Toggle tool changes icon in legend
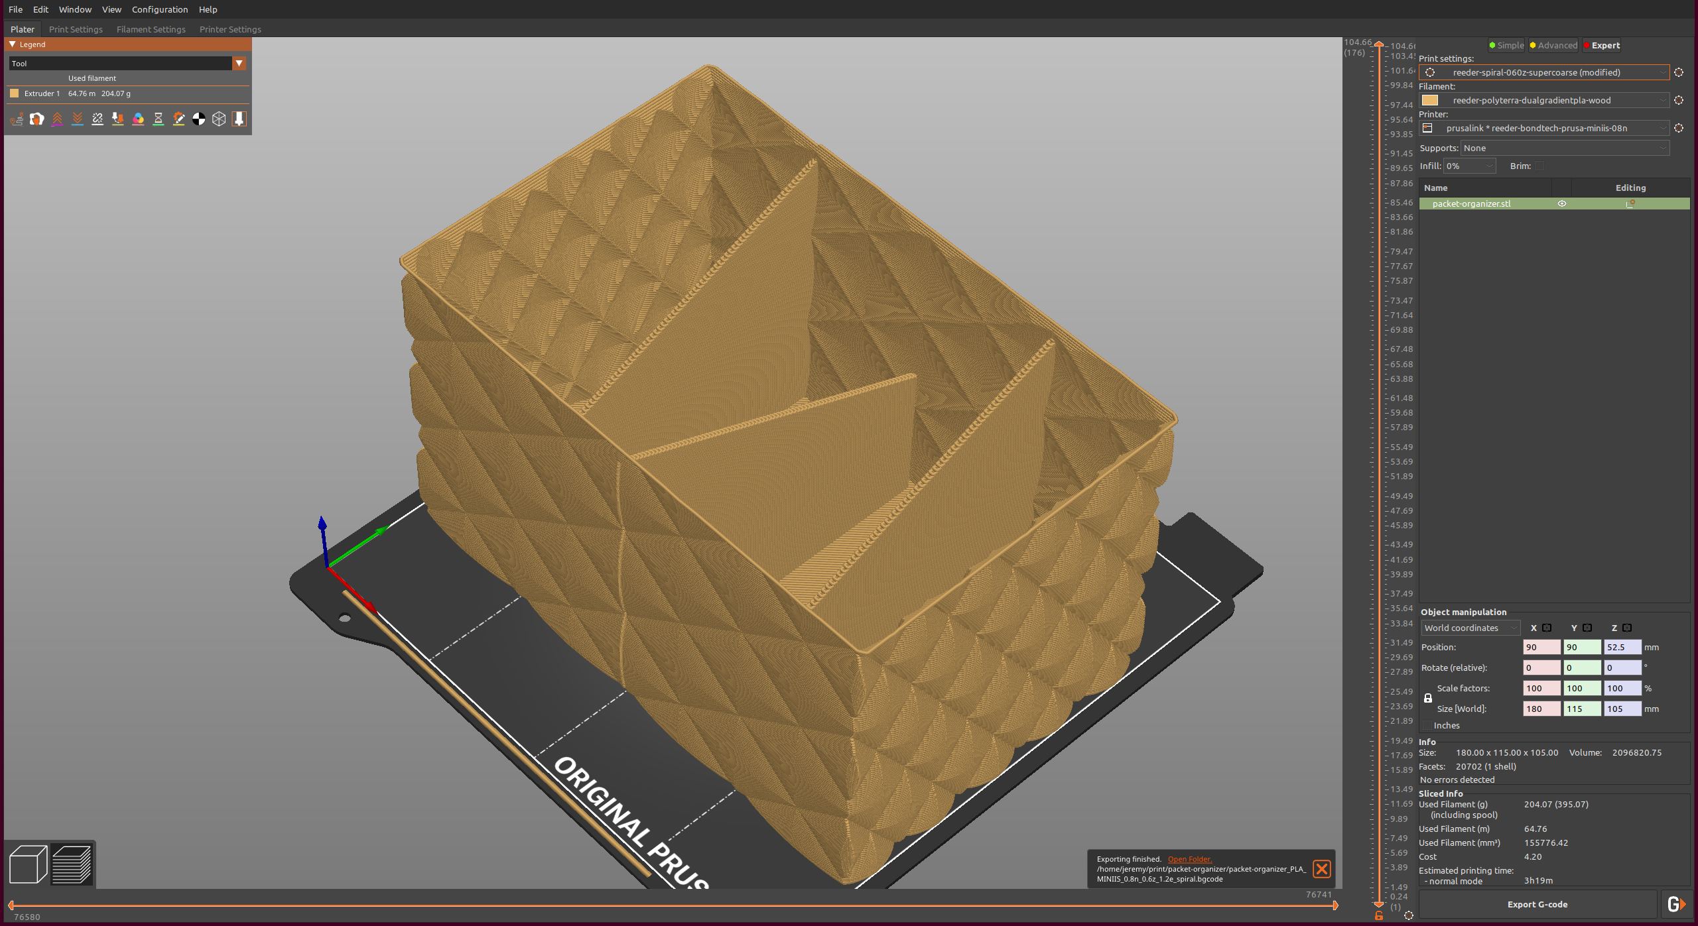 point(118,119)
